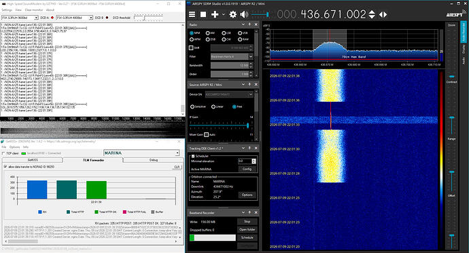Open the Display side tab
The image size is (469, 253).
(x=464, y=49)
